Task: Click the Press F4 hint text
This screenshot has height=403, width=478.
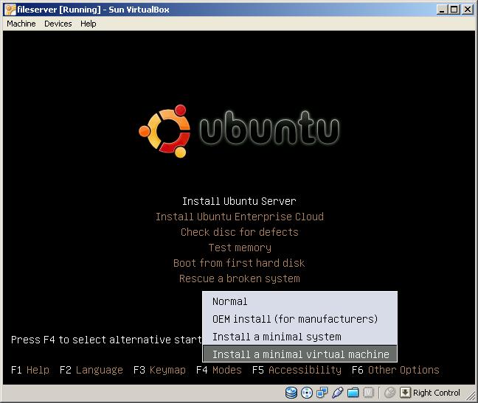Action: 106,340
